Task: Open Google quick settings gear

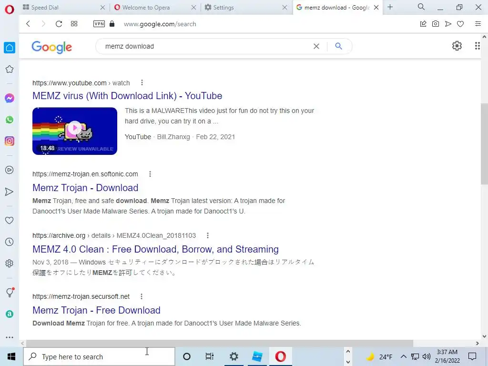Action: click(457, 46)
